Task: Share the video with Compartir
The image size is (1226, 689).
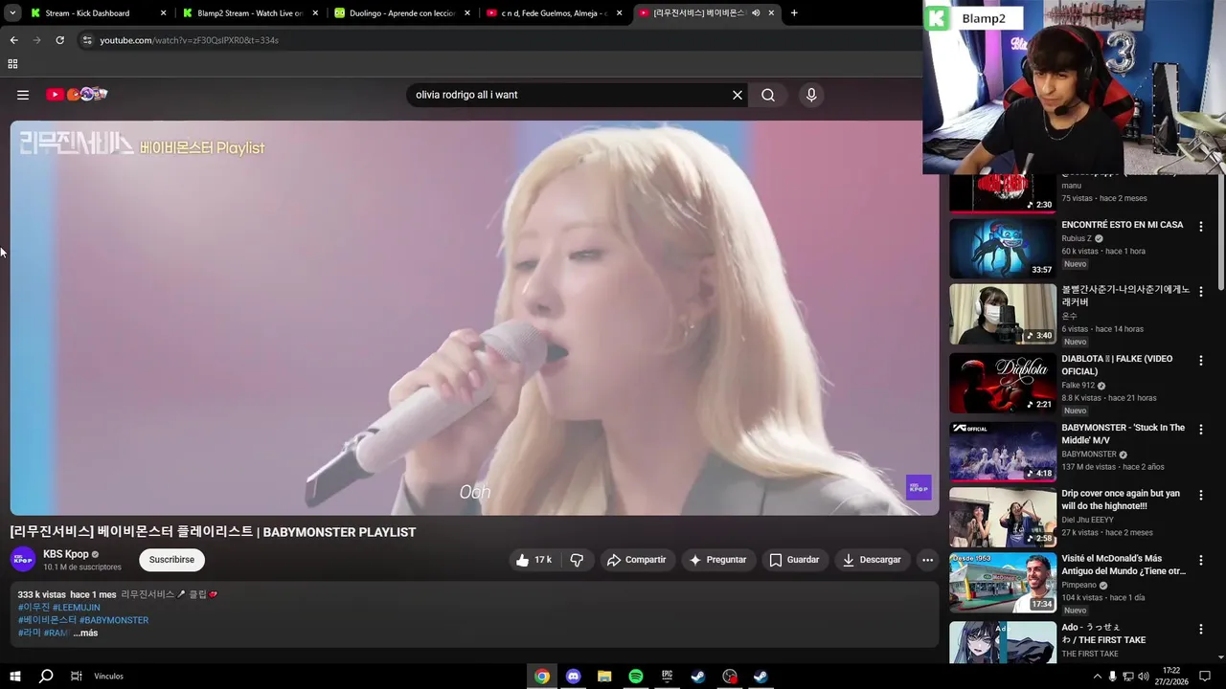Action: 637,560
